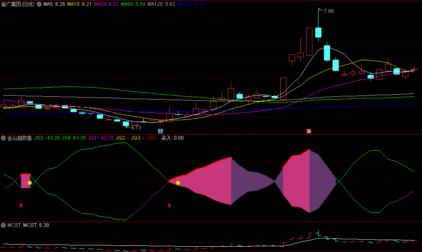Click the first red buy arrow signal
This screenshot has width=422, height=252.
(x=21, y=206)
